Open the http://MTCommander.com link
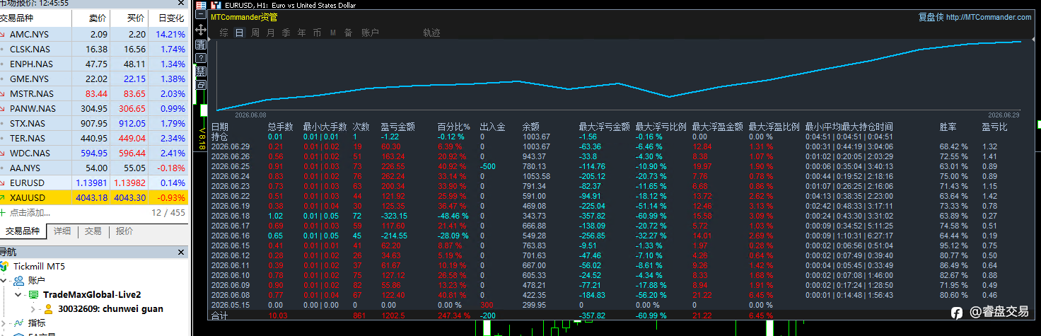This screenshot has height=336, width=1041. (988, 17)
